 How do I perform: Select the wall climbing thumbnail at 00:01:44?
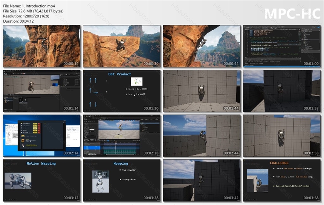pyautogui.click(x=202, y=91)
